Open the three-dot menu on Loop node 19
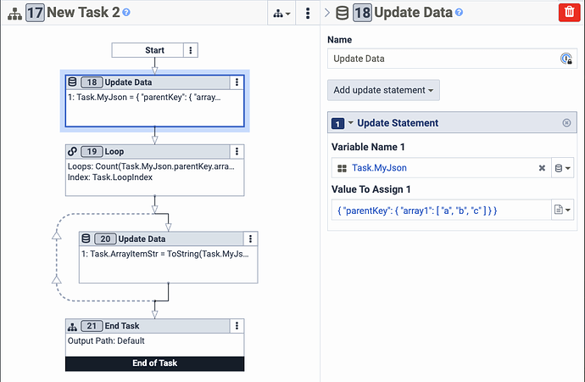 click(237, 151)
